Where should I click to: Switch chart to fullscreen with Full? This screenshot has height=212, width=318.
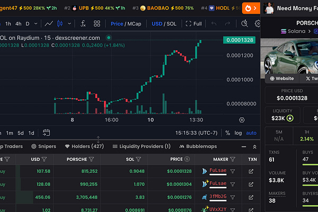pyautogui.click(x=193, y=24)
